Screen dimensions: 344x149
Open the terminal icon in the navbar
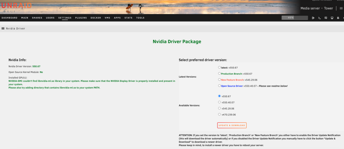(x=320, y=18)
